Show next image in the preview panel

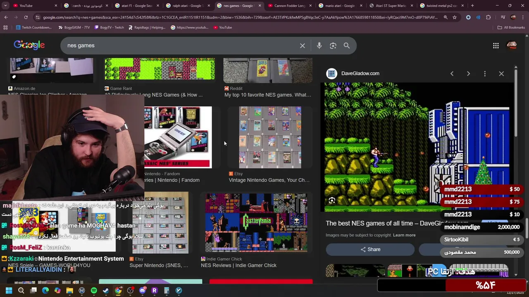(468, 73)
